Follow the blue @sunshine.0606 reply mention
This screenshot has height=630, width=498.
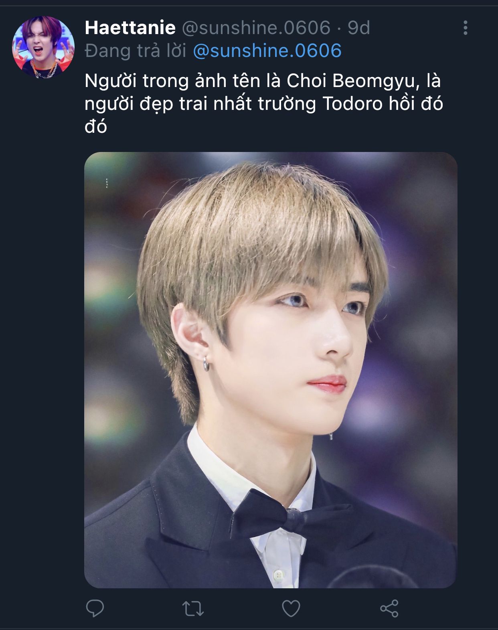267,51
